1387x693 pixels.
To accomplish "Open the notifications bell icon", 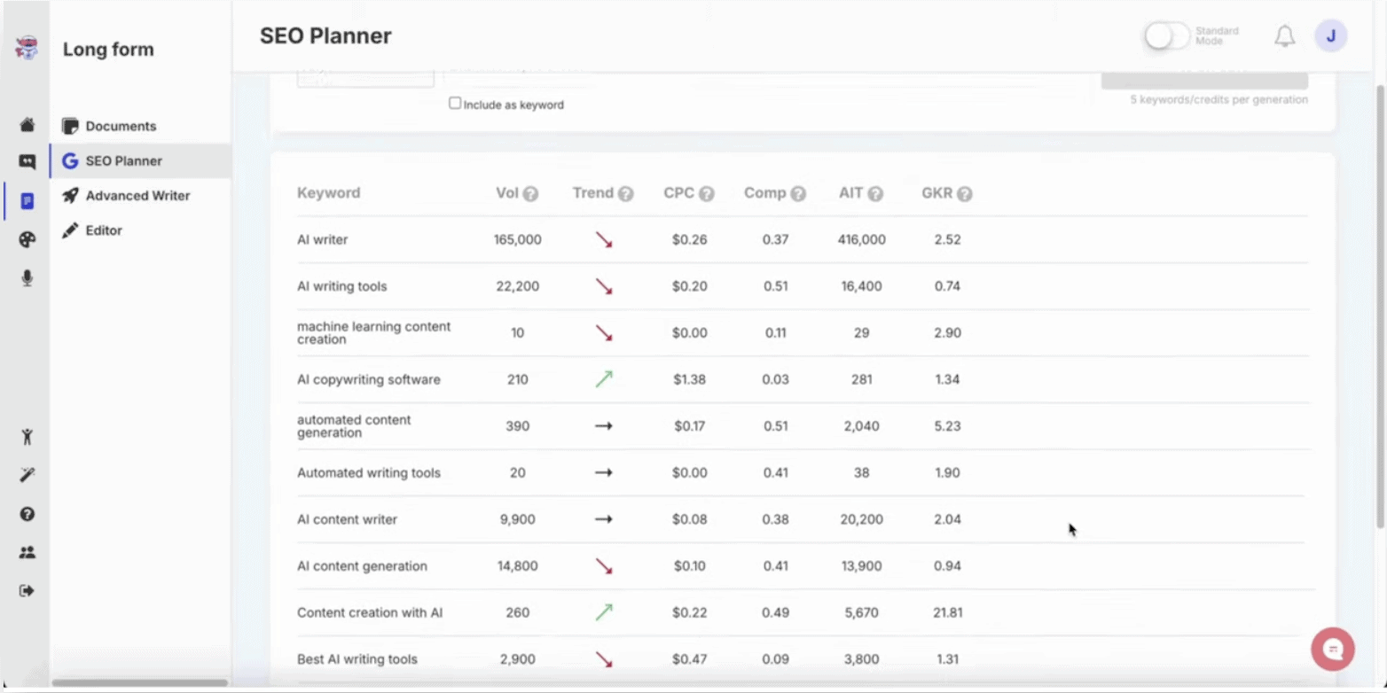I will coord(1284,36).
